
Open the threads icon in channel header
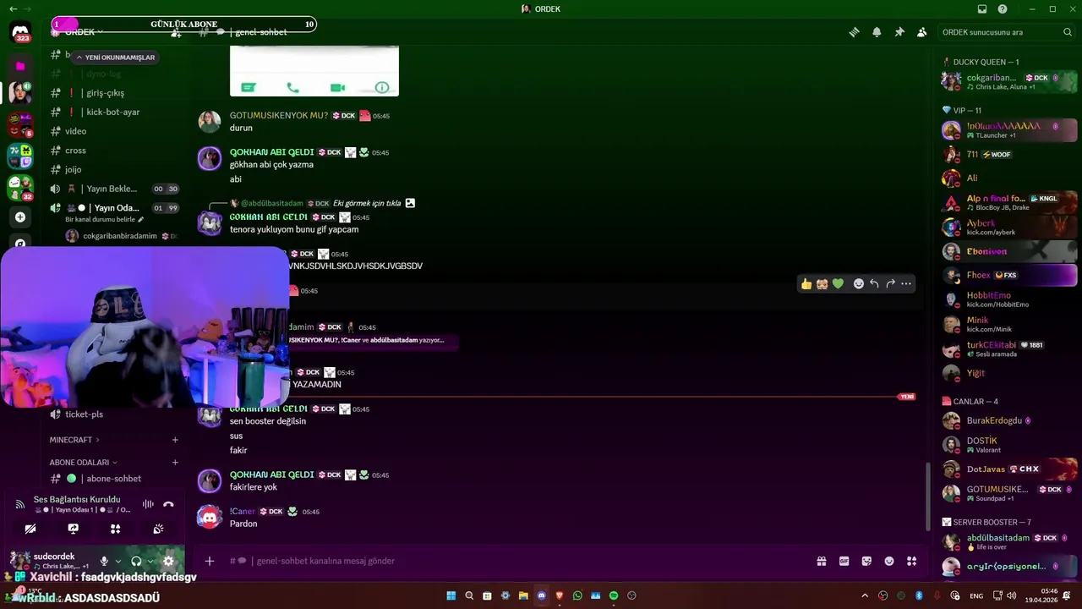pyautogui.click(x=855, y=32)
